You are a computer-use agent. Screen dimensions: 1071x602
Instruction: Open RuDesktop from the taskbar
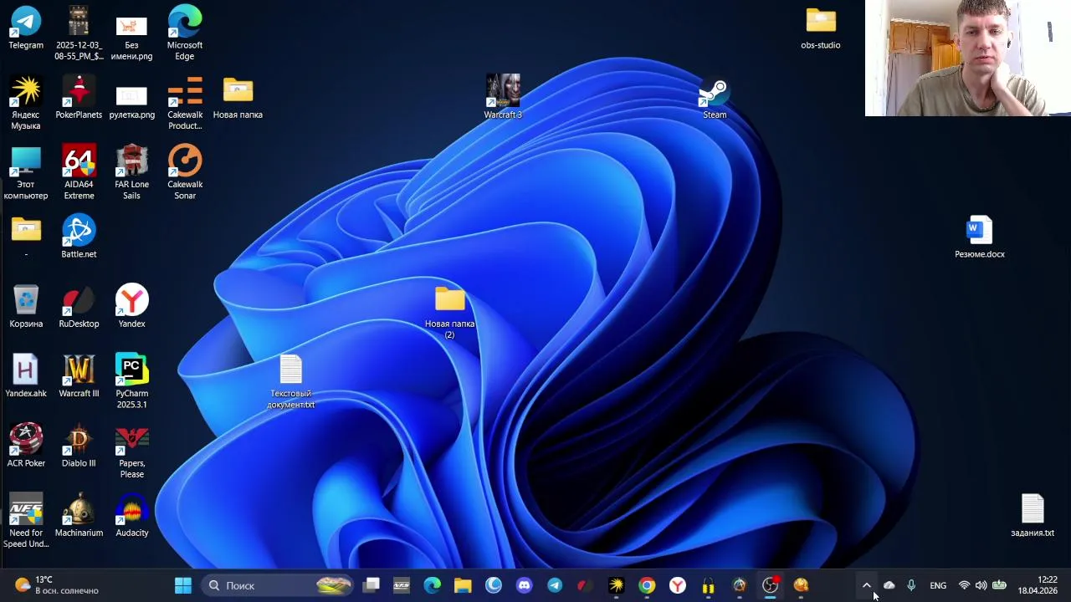586,585
